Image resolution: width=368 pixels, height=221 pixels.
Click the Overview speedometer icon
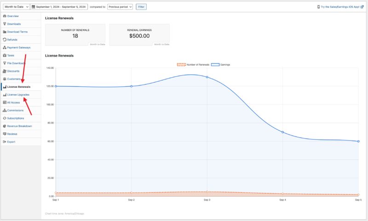[x=5, y=16]
